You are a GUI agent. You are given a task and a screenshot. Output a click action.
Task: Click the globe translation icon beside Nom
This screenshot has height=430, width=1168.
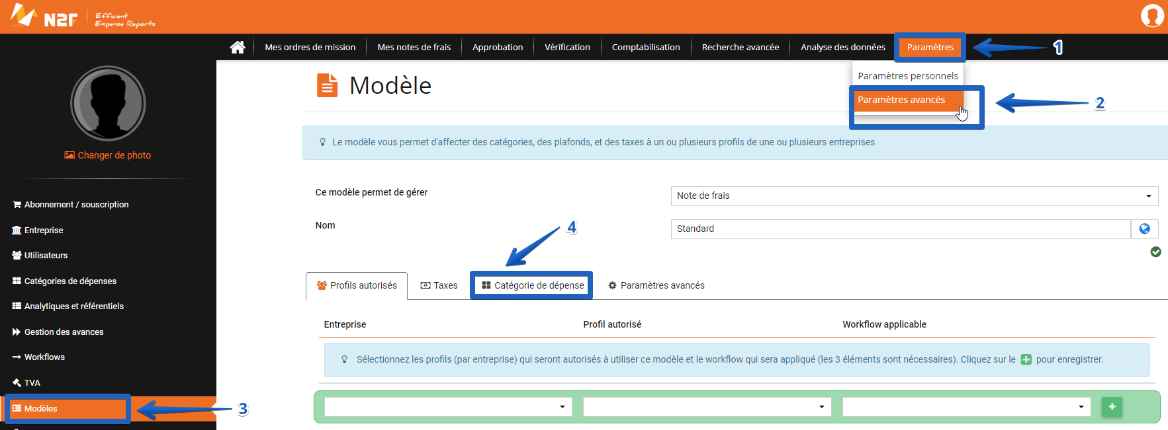coord(1144,229)
